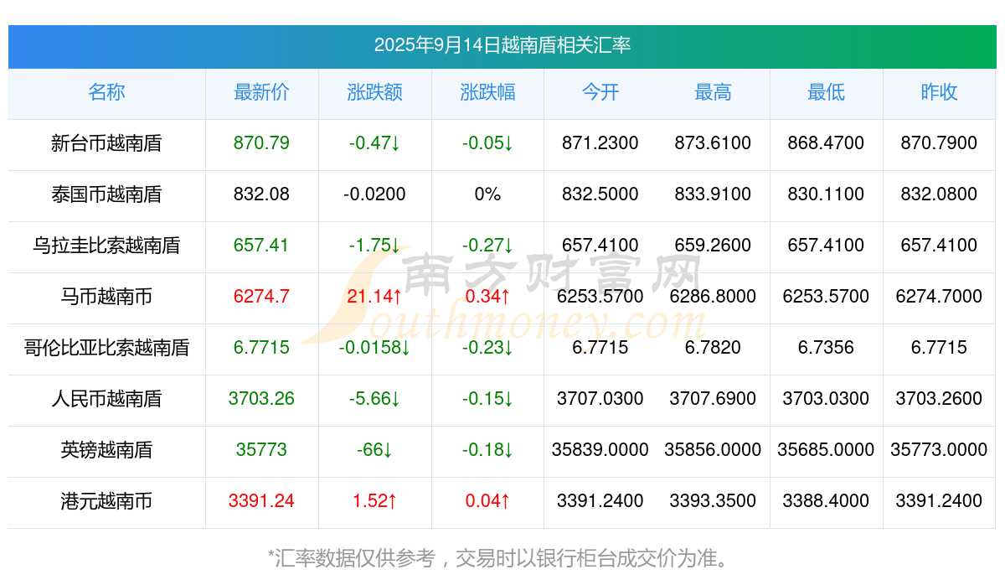Click change percent -0.18↓
The height and width of the screenshot is (585, 1005).
coord(487,450)
